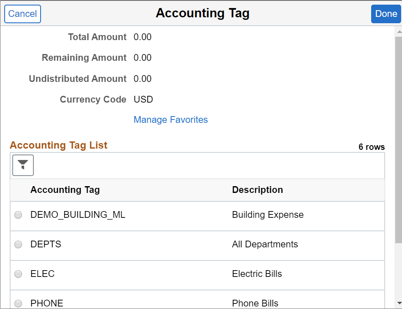Viewport: 402px width, 309px height.
Task: Click the ELEC tag name
Action: point(42,274)
